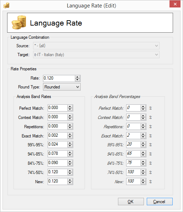Screen dimensions: 183x212
Task: Increase the Exact Match rate spinner
Action: click(70, 134)
